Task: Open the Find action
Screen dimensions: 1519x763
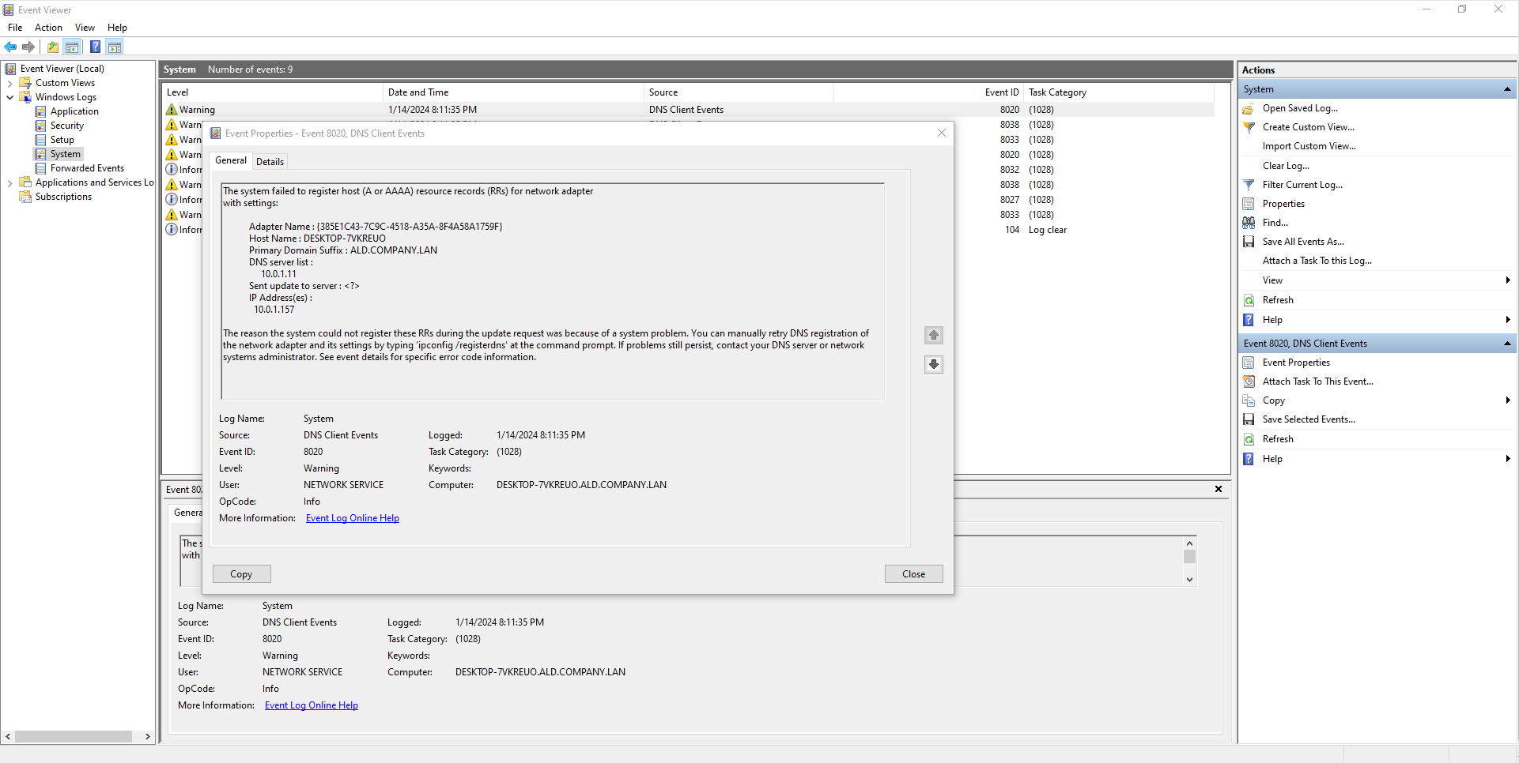Action: point(1275,223)
